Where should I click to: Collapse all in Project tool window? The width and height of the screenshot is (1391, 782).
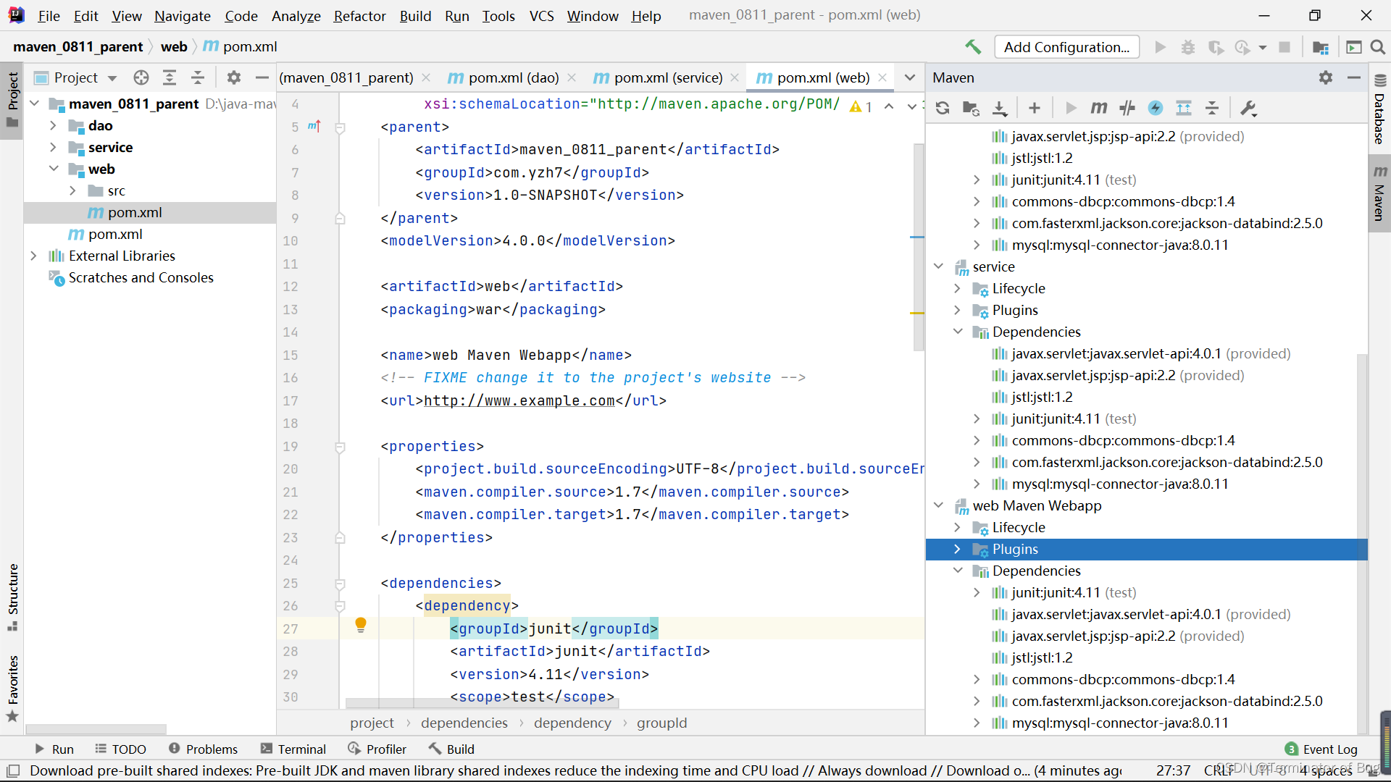pyautogui.click(x=198, y=77)
